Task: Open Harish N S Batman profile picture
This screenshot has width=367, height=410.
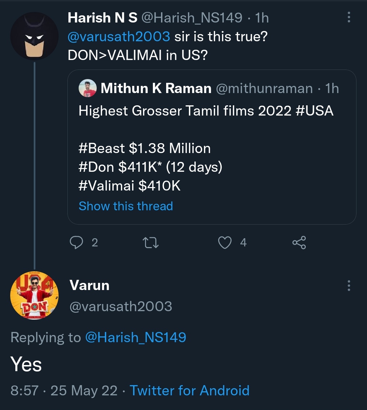Action: (34, 36)
